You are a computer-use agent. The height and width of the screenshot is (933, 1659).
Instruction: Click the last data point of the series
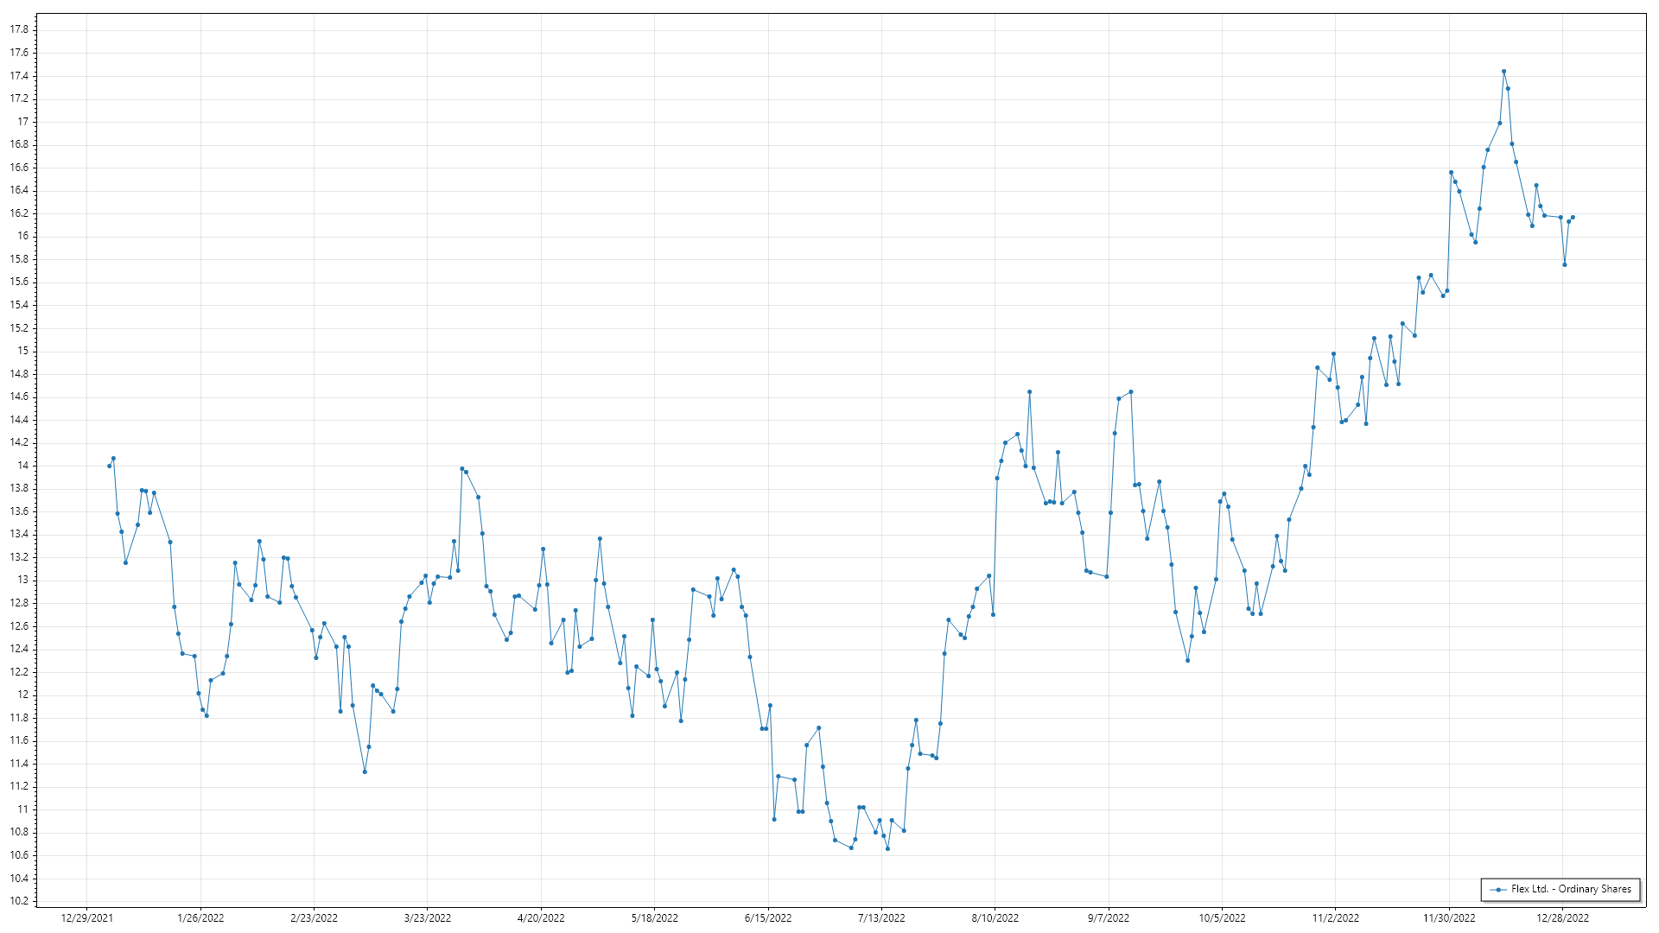tap(1573, 218)
